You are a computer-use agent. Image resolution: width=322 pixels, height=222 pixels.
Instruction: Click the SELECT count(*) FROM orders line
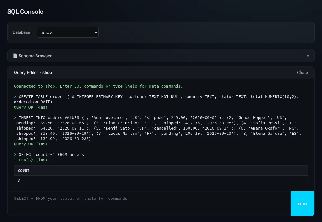tap(51, 154)
